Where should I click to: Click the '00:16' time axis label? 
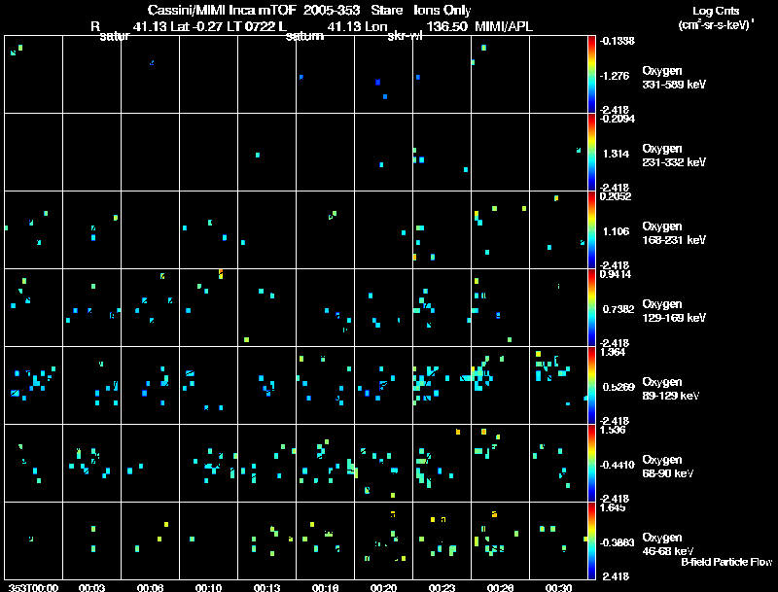[x=326, y=587]
